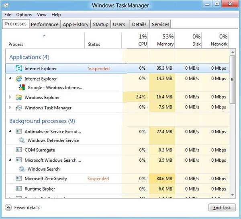Click Suspended status of Microsoft.ZeroGravity
This screenshot has width=241, height=219.
(98, 179)
